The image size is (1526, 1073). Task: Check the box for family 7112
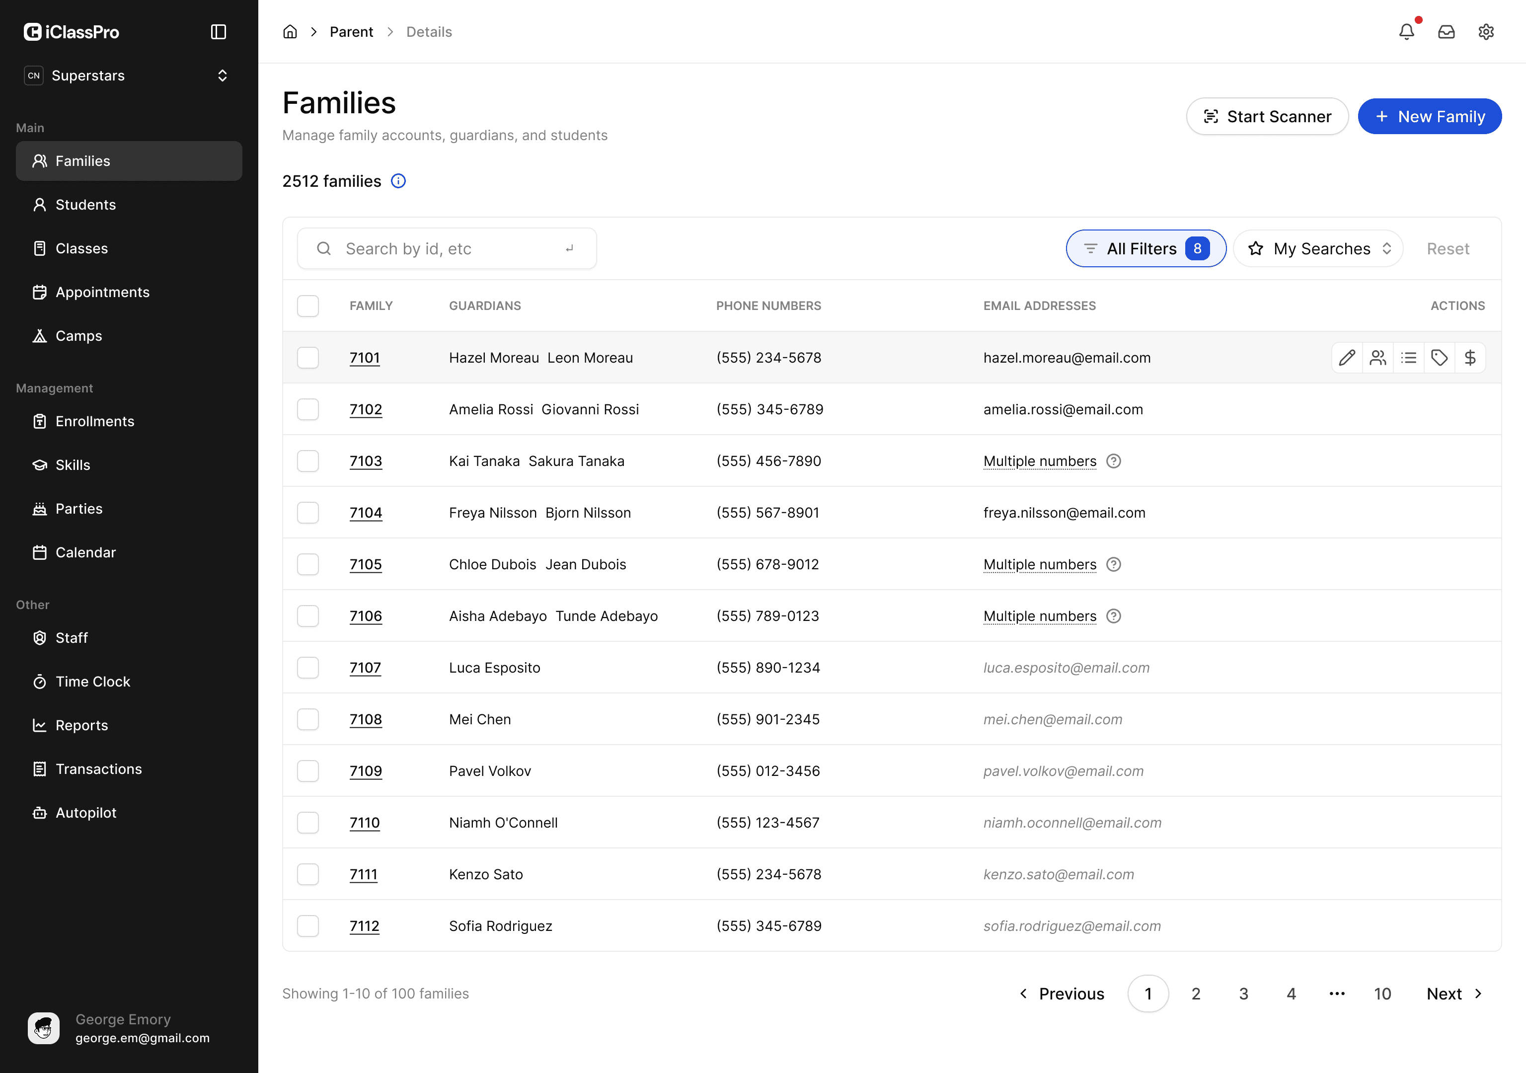point(307,926)
